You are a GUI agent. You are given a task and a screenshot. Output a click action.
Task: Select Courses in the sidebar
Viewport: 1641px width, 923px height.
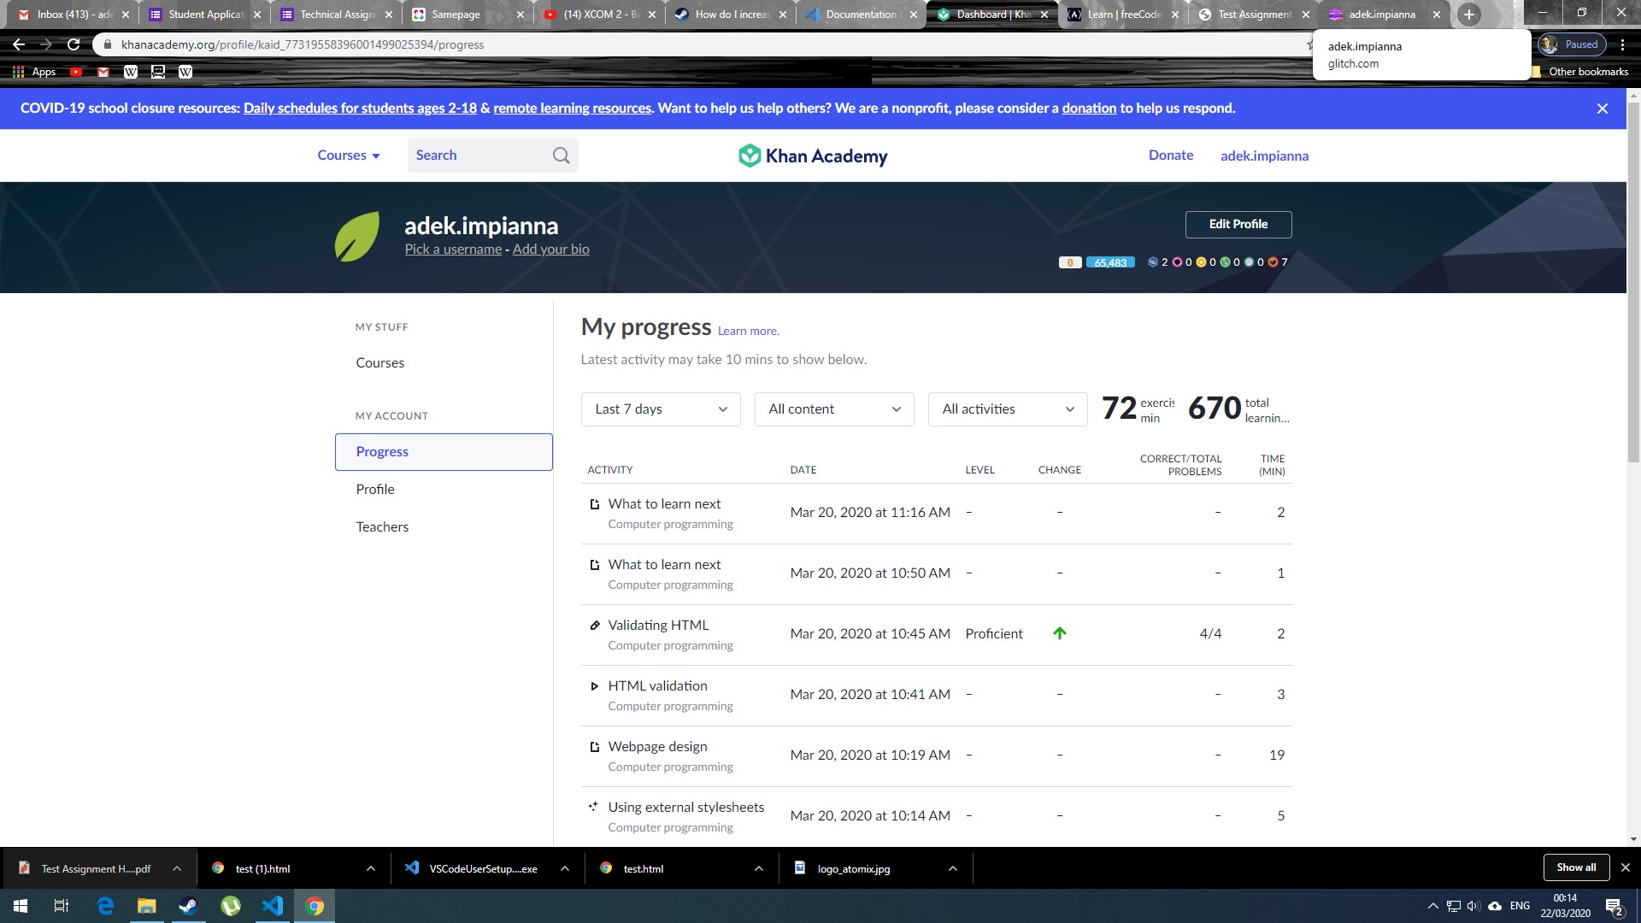click(380, 363)
